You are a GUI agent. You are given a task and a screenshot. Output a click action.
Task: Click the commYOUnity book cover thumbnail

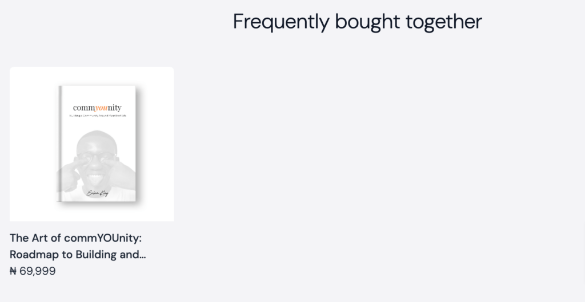pos(97,144)
